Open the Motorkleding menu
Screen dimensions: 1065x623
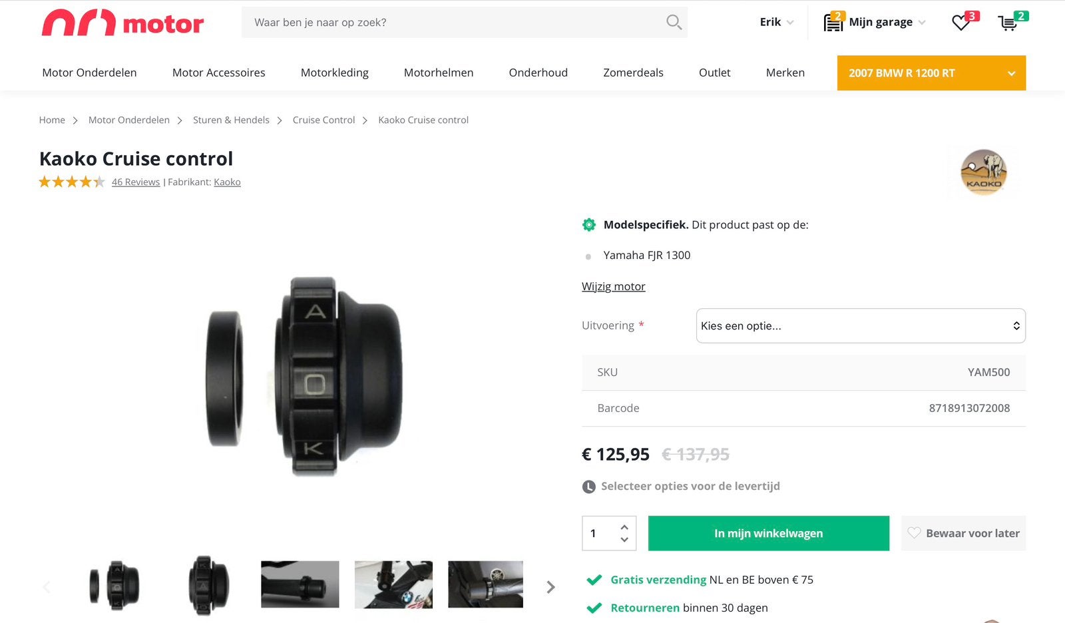[x=335, y=73]
